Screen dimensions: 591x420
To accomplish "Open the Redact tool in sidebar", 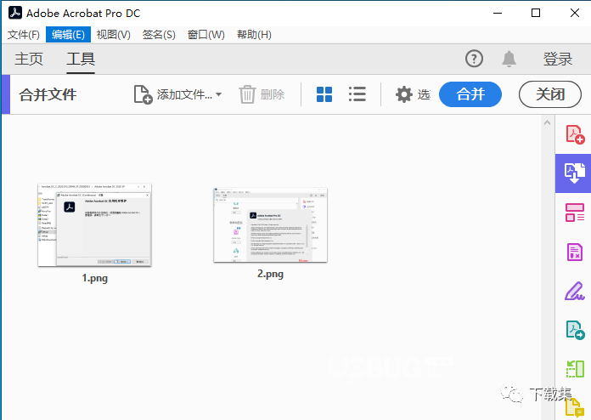I will coord(574,252).
